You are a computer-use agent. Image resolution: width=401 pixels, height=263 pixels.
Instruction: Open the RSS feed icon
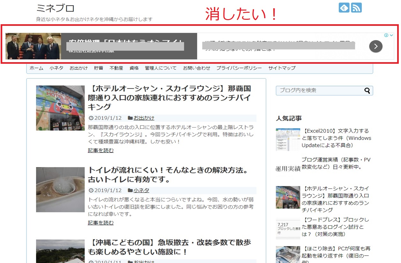pos(356,8)
